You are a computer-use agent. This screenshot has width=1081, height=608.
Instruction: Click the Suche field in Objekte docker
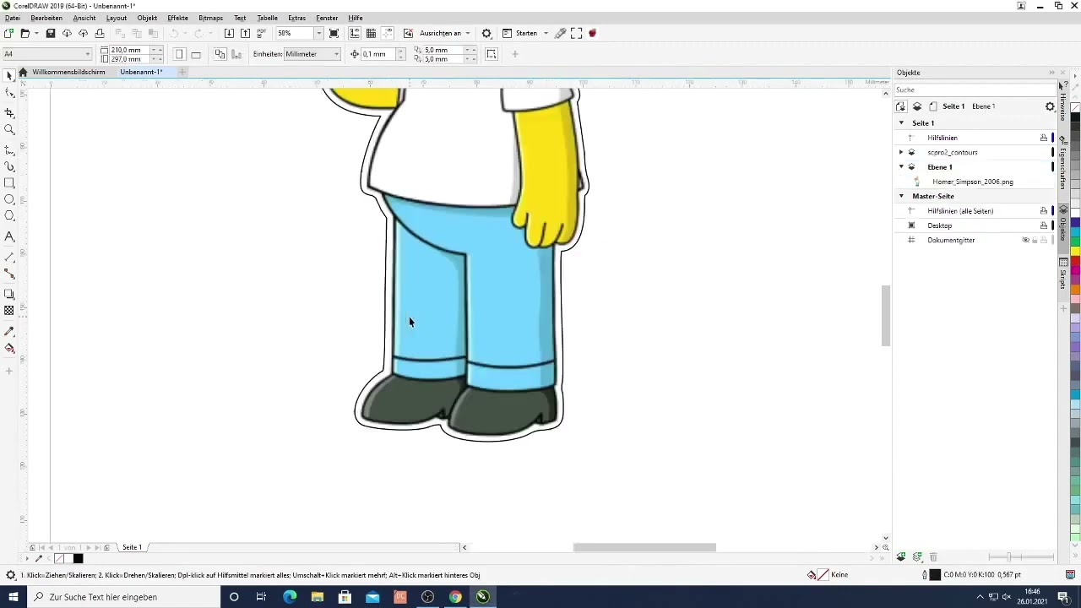click(975, 90)
